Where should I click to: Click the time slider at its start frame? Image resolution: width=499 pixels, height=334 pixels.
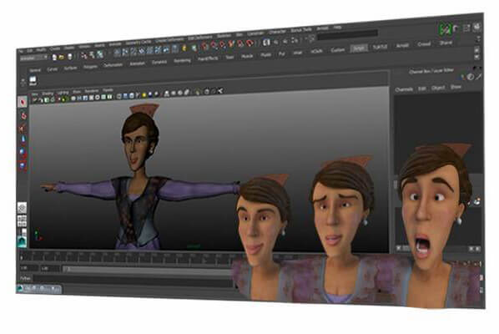click(x=22, y=257)
